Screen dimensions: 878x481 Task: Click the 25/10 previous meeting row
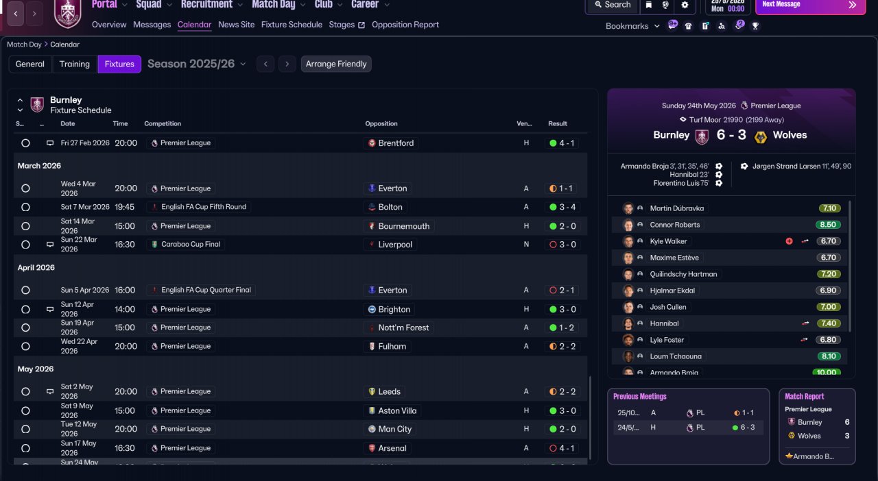click(687, 413)
